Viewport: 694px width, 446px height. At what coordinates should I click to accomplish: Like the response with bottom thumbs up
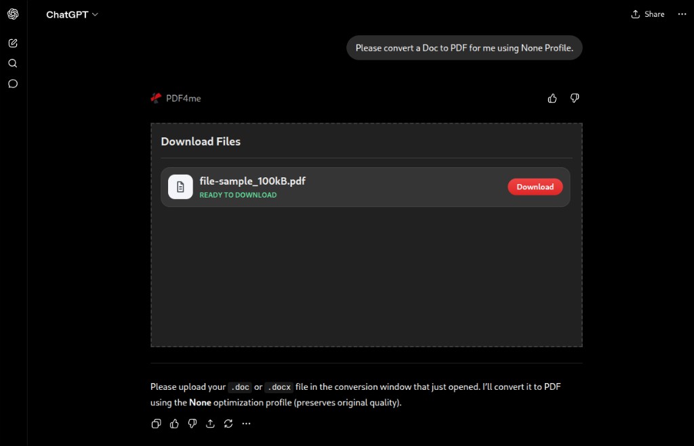click(x=174, y=424)
